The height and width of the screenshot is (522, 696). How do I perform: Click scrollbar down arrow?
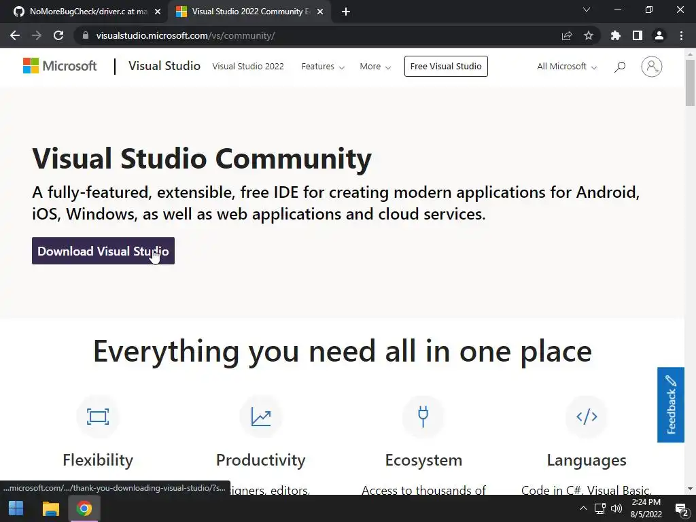click(x=690, y=489)
